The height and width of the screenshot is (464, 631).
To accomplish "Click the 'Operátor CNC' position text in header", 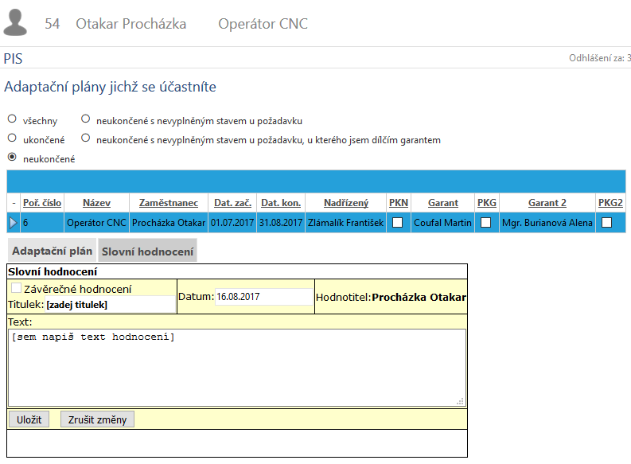I will coord(263,24).
